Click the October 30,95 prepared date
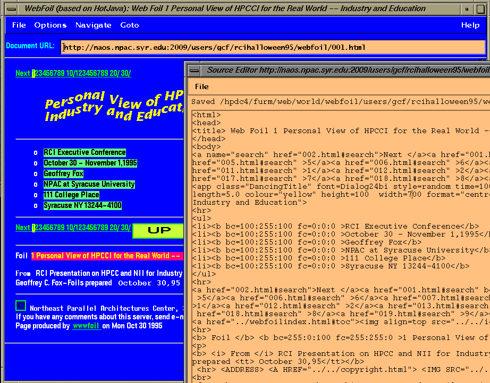The width and height of the screenshot is (490, 383). click(149, 283)
